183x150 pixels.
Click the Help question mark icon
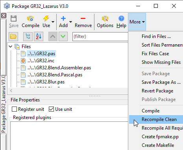(x=121, y=18)
